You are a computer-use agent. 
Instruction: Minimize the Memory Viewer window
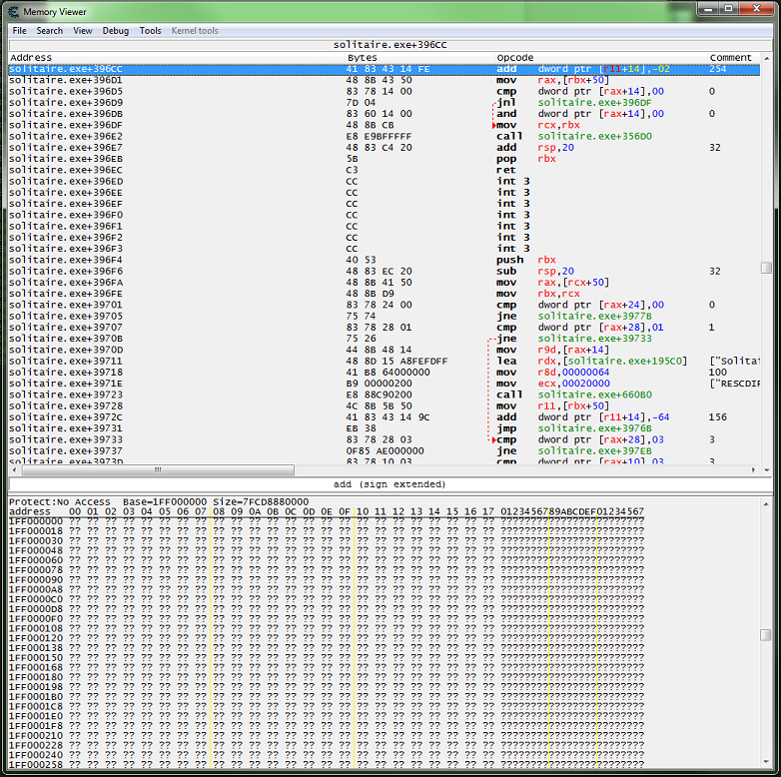[708, 8]
